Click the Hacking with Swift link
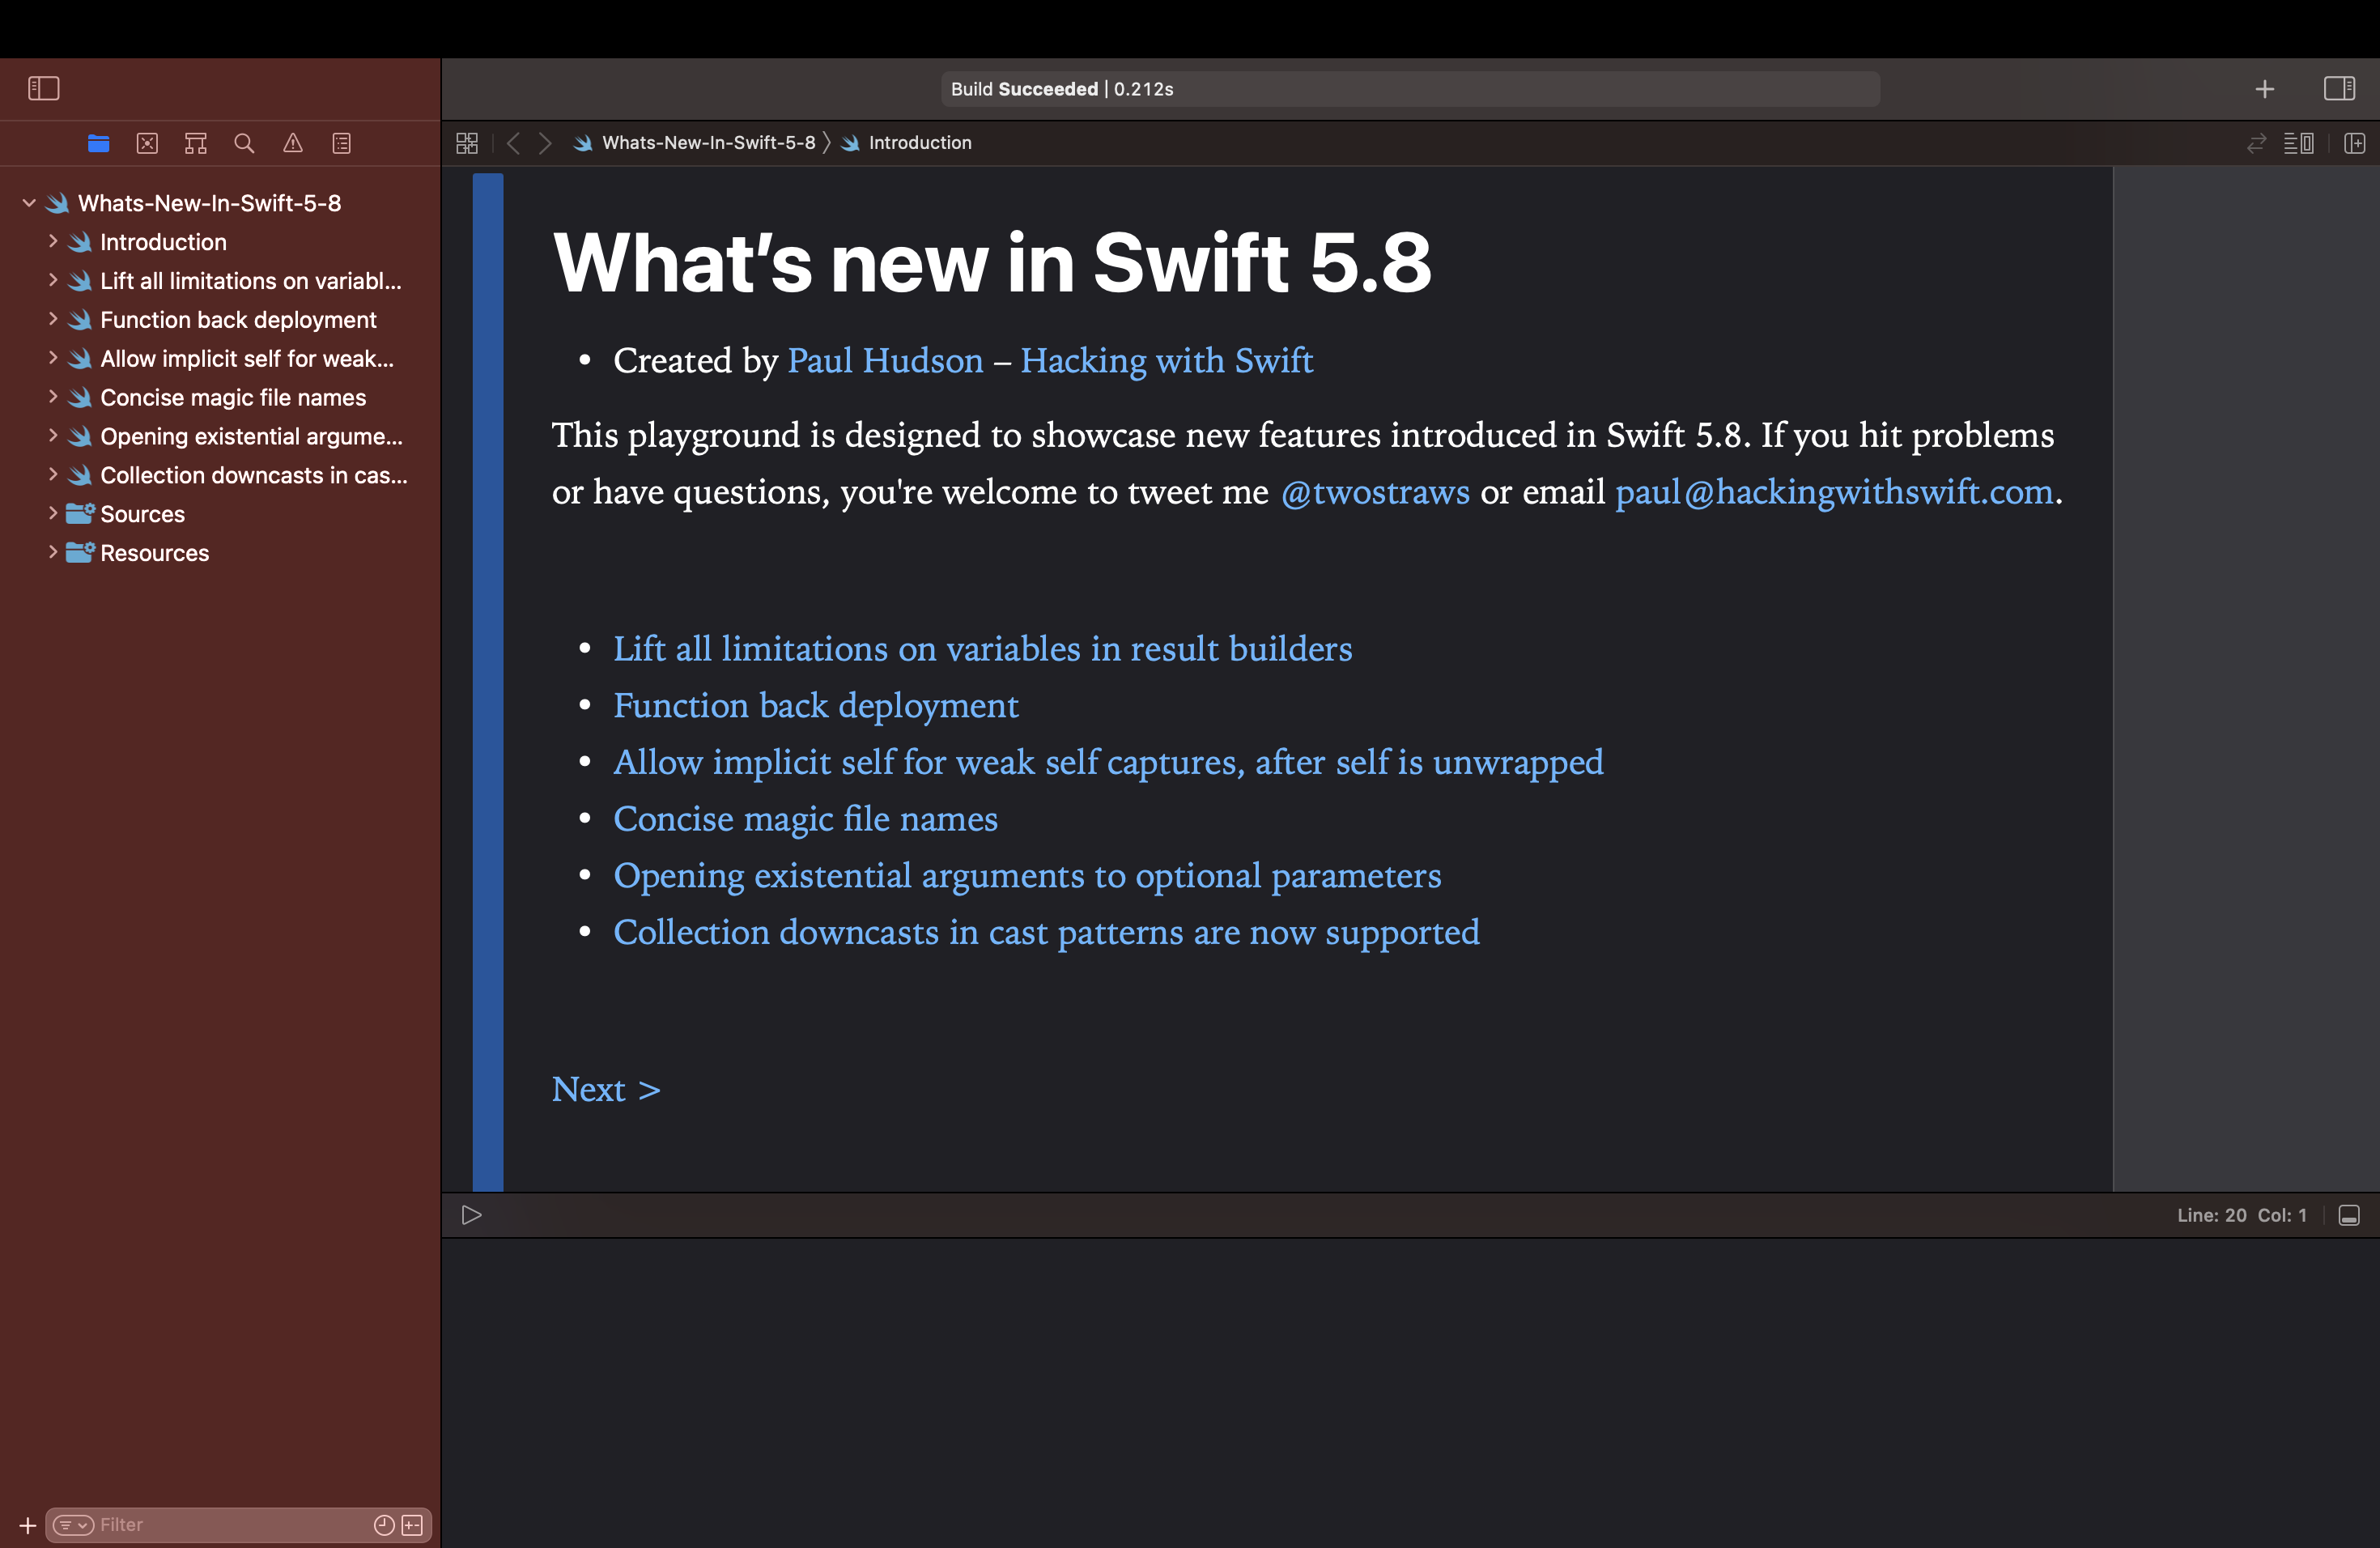Viewport: 2380px width, 1548px height. point(1167,359)
